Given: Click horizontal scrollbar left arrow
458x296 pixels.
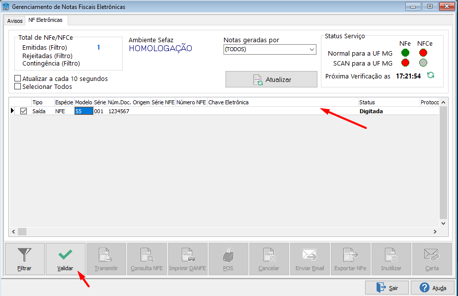Looking at the screenshot, I should 13,231.
